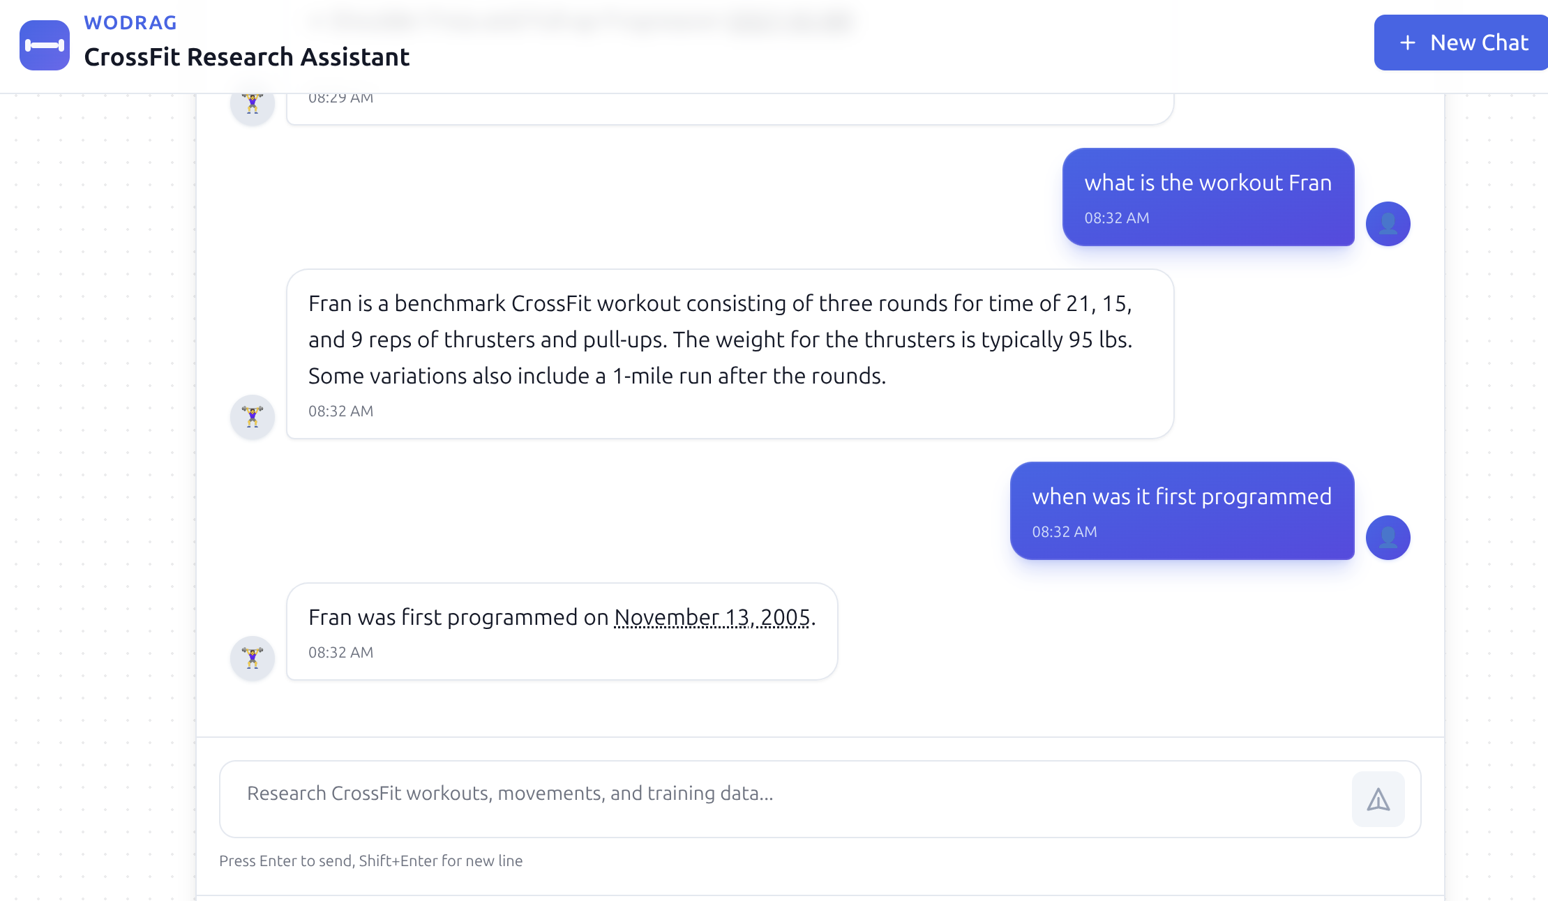1548x901 pixels.
Task: Click the 'Fran was first programmed' reply bubble
Action: pyautogui.click(x=562, y=632)
